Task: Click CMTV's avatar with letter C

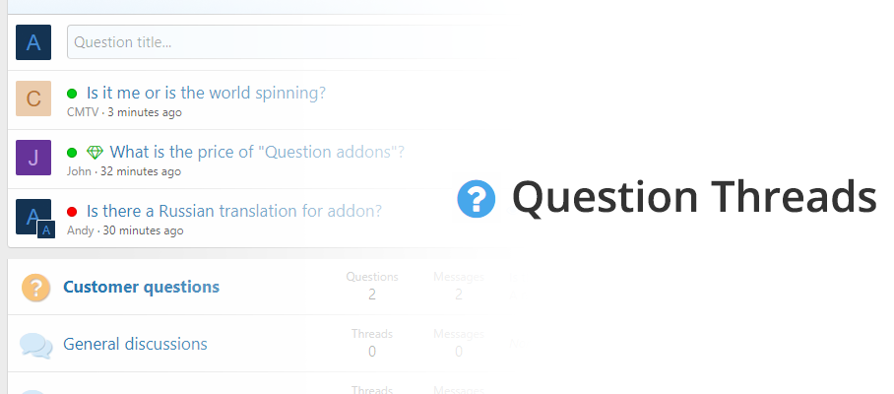Action: pos(33,98)
